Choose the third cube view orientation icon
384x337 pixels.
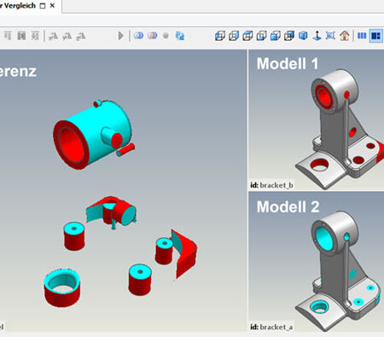[247, 36]
